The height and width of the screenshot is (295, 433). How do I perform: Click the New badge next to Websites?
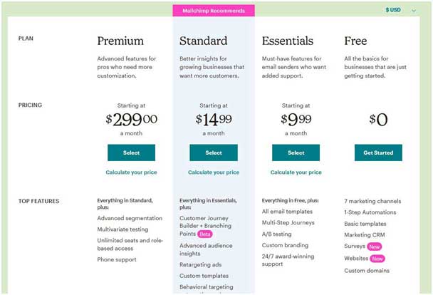(377, 259)
